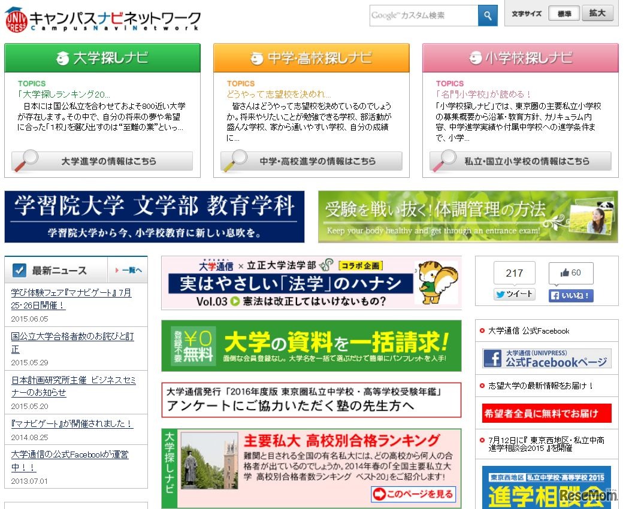Open the 志望大学の最新情報をお届け！ link

click(x=541, y=386)
